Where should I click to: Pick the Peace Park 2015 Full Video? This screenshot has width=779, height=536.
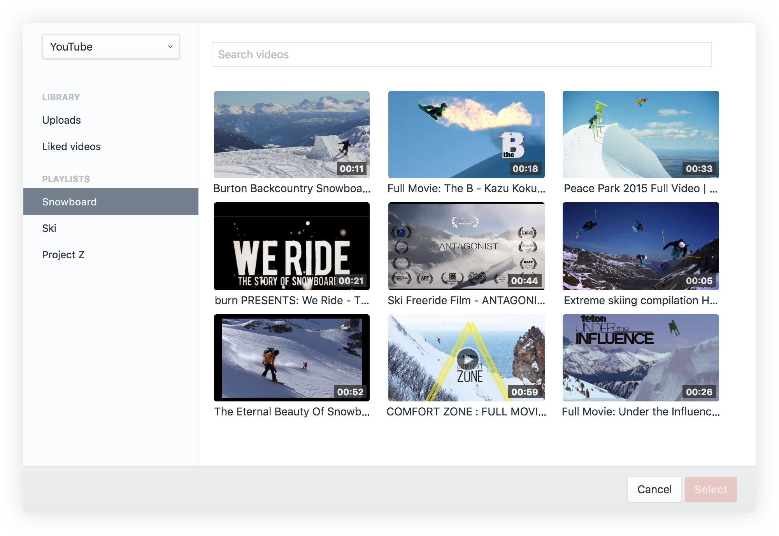[640, 134]
